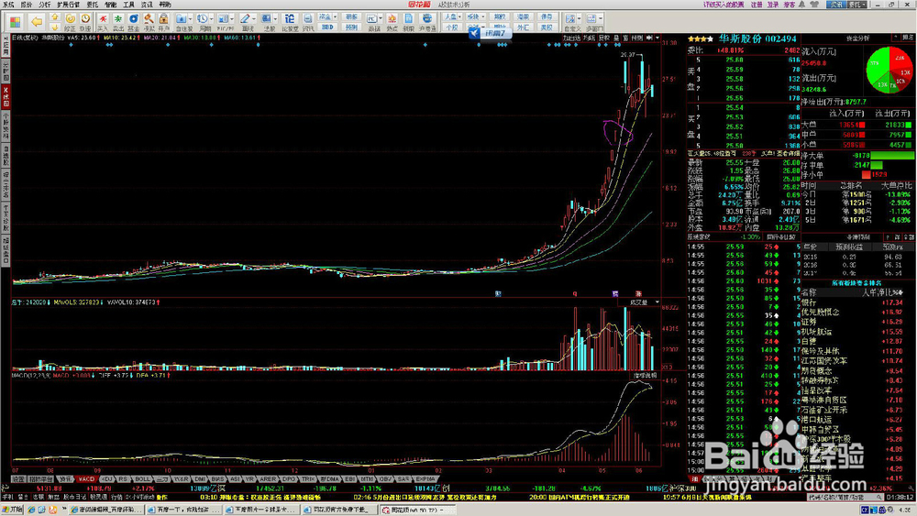Click the Windows 开始 start button
This screenshot has height=516, width=917.
(12, 510)
